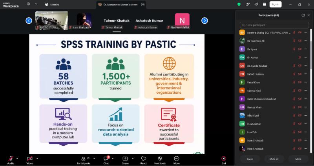The image size is (314, 166).
Task: Open more options for Fatima Rizvi
Action: click(x=306, y=91)
